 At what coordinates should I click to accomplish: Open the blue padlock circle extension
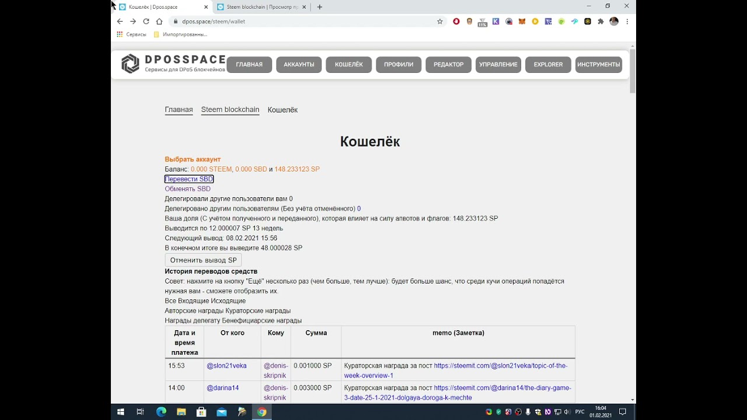pos(509,22)
